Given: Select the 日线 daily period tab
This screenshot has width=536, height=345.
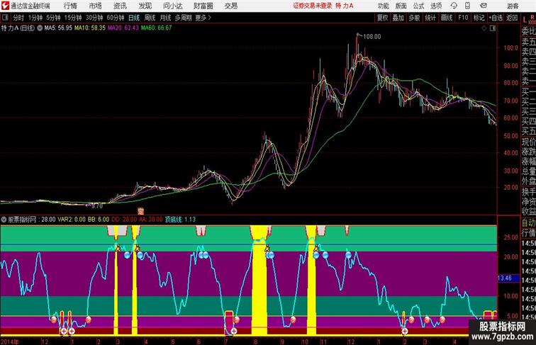Looking at the screenshot, I should tap(134, 18).
